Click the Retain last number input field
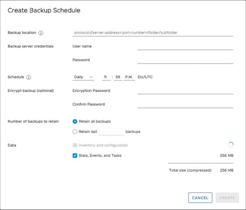 coord(111,132)
